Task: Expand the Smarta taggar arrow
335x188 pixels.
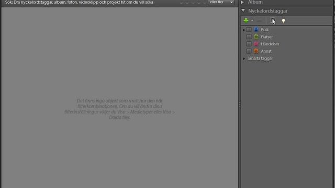Action: pyautogui.click(x=244, y=58)
